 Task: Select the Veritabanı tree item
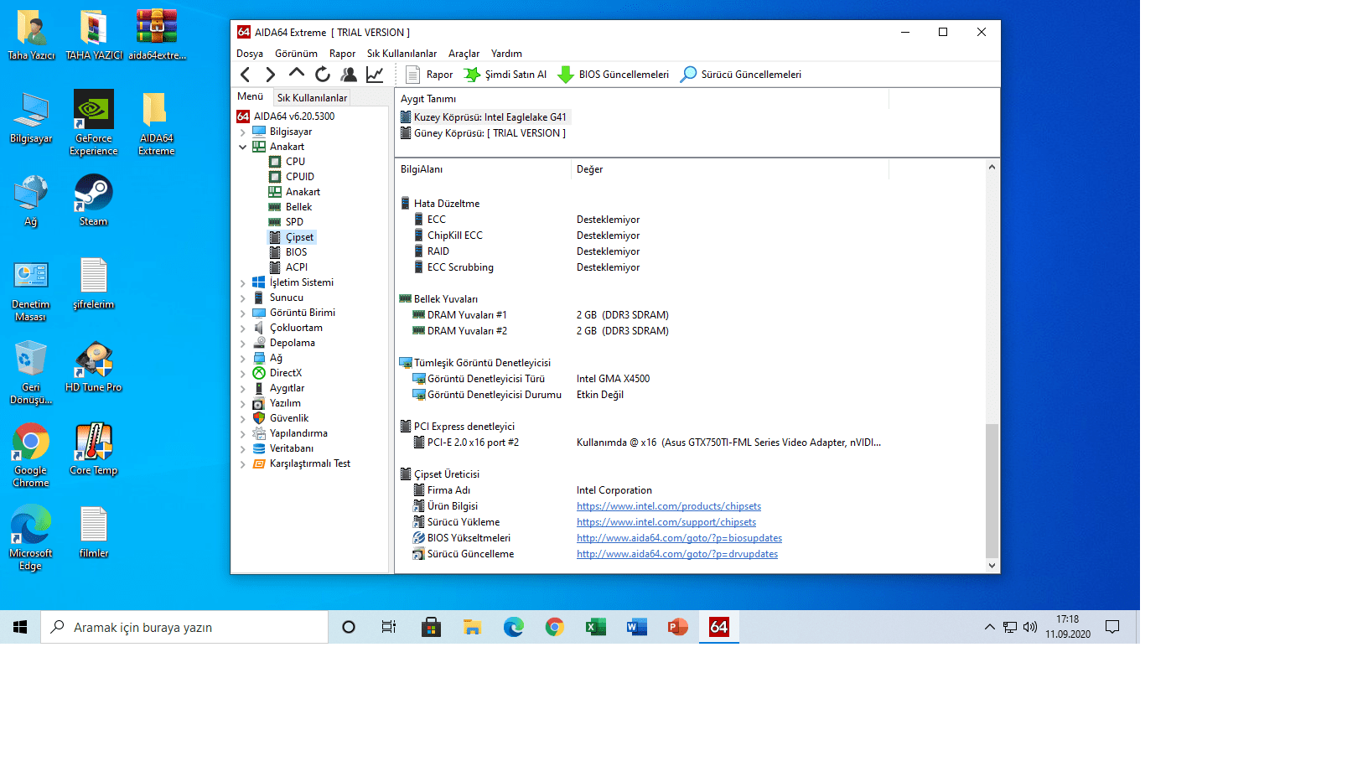[x=292, y=448]
